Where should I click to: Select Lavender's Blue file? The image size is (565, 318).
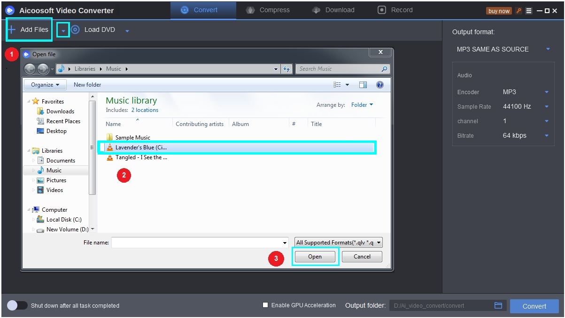pyautogui.click(x=237, y=148)
